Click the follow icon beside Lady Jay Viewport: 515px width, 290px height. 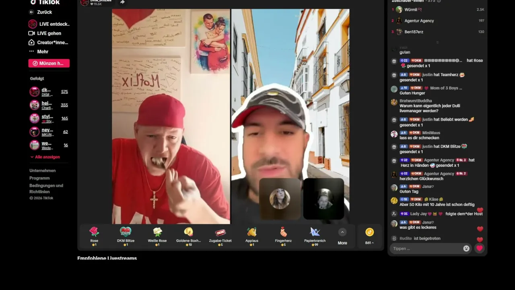click(394, 214)
